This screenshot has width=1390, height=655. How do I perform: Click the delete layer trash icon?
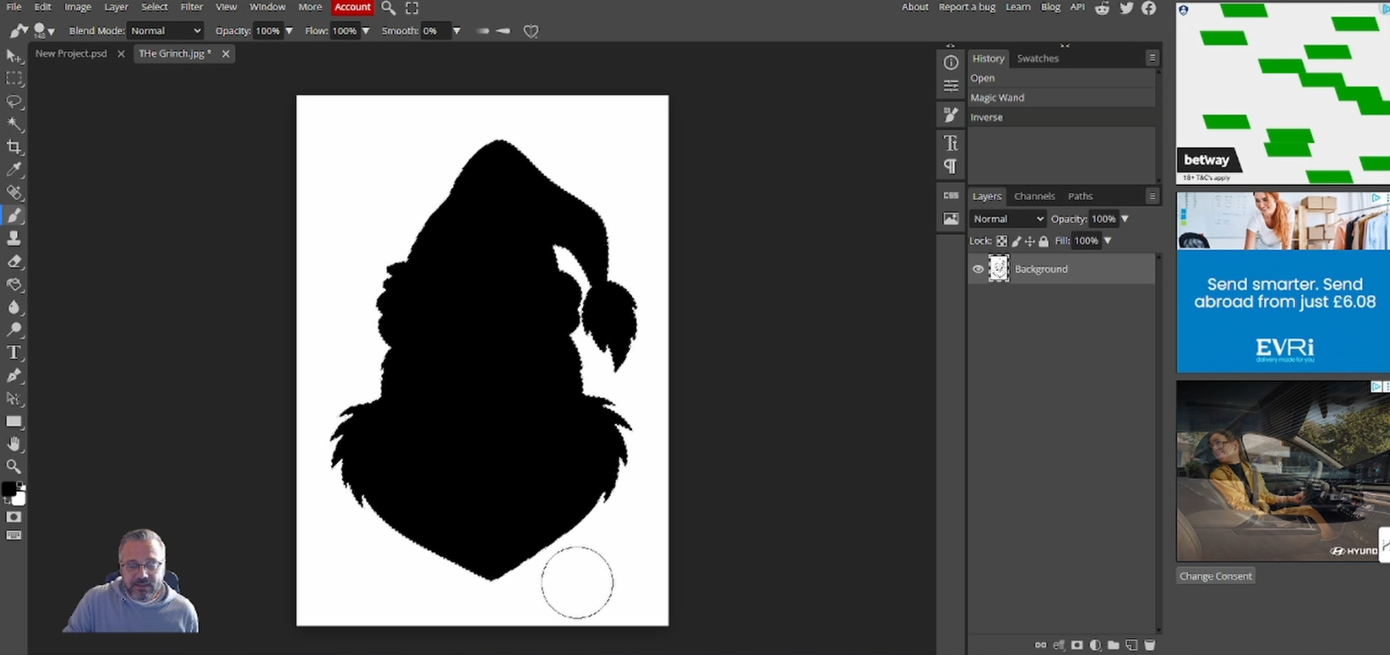pyautogui.click(x=1149, y=645)
